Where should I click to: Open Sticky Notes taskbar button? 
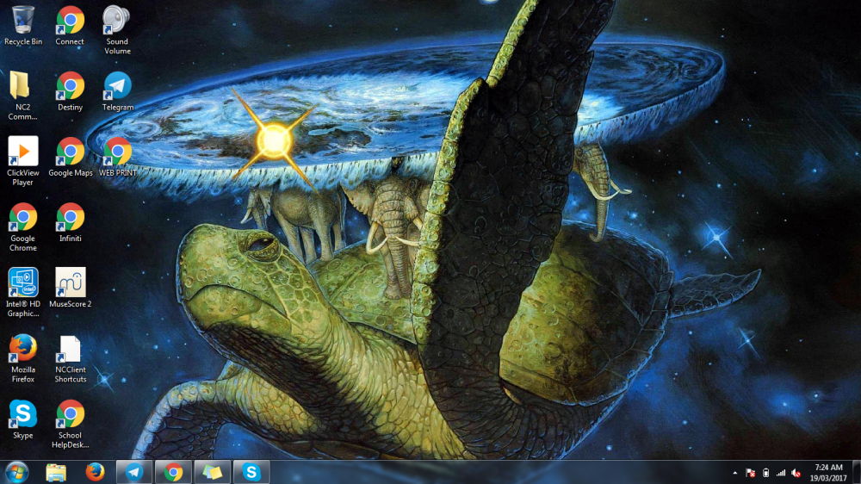(x=212, y=472)
